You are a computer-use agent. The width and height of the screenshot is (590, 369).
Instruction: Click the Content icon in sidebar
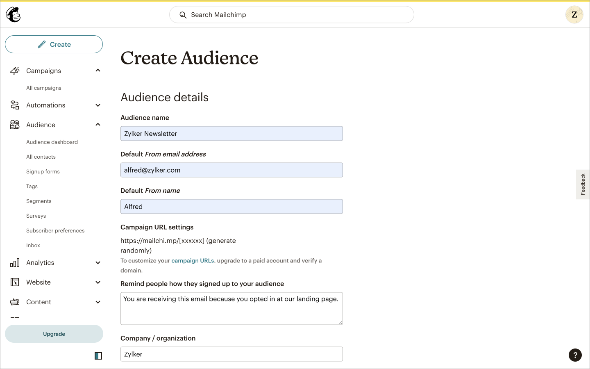pos(15,302)
